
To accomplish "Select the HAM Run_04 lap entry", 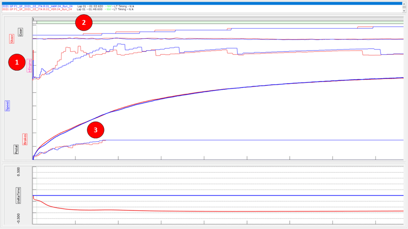I will [37, 7].
